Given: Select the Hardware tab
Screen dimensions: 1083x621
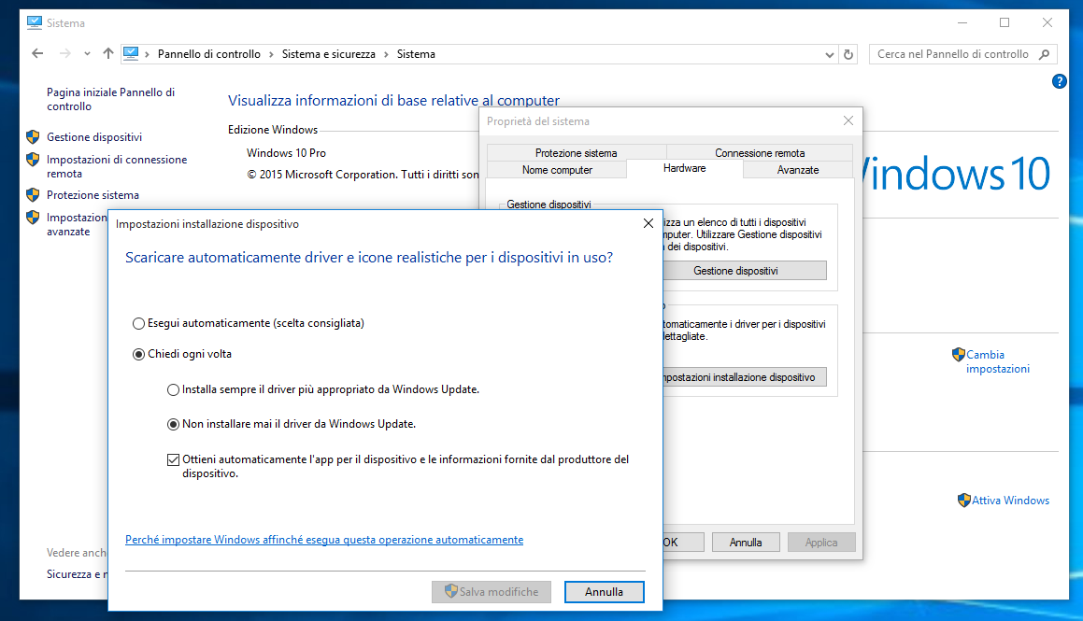Looking at the screenshot, I should [685, 168].
